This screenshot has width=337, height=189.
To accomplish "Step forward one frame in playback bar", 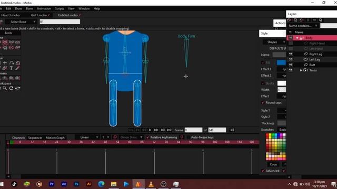I will coord(156,130).
